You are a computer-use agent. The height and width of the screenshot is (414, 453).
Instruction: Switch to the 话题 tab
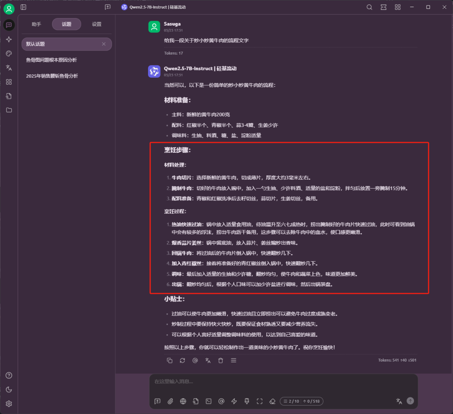[66, 24]
